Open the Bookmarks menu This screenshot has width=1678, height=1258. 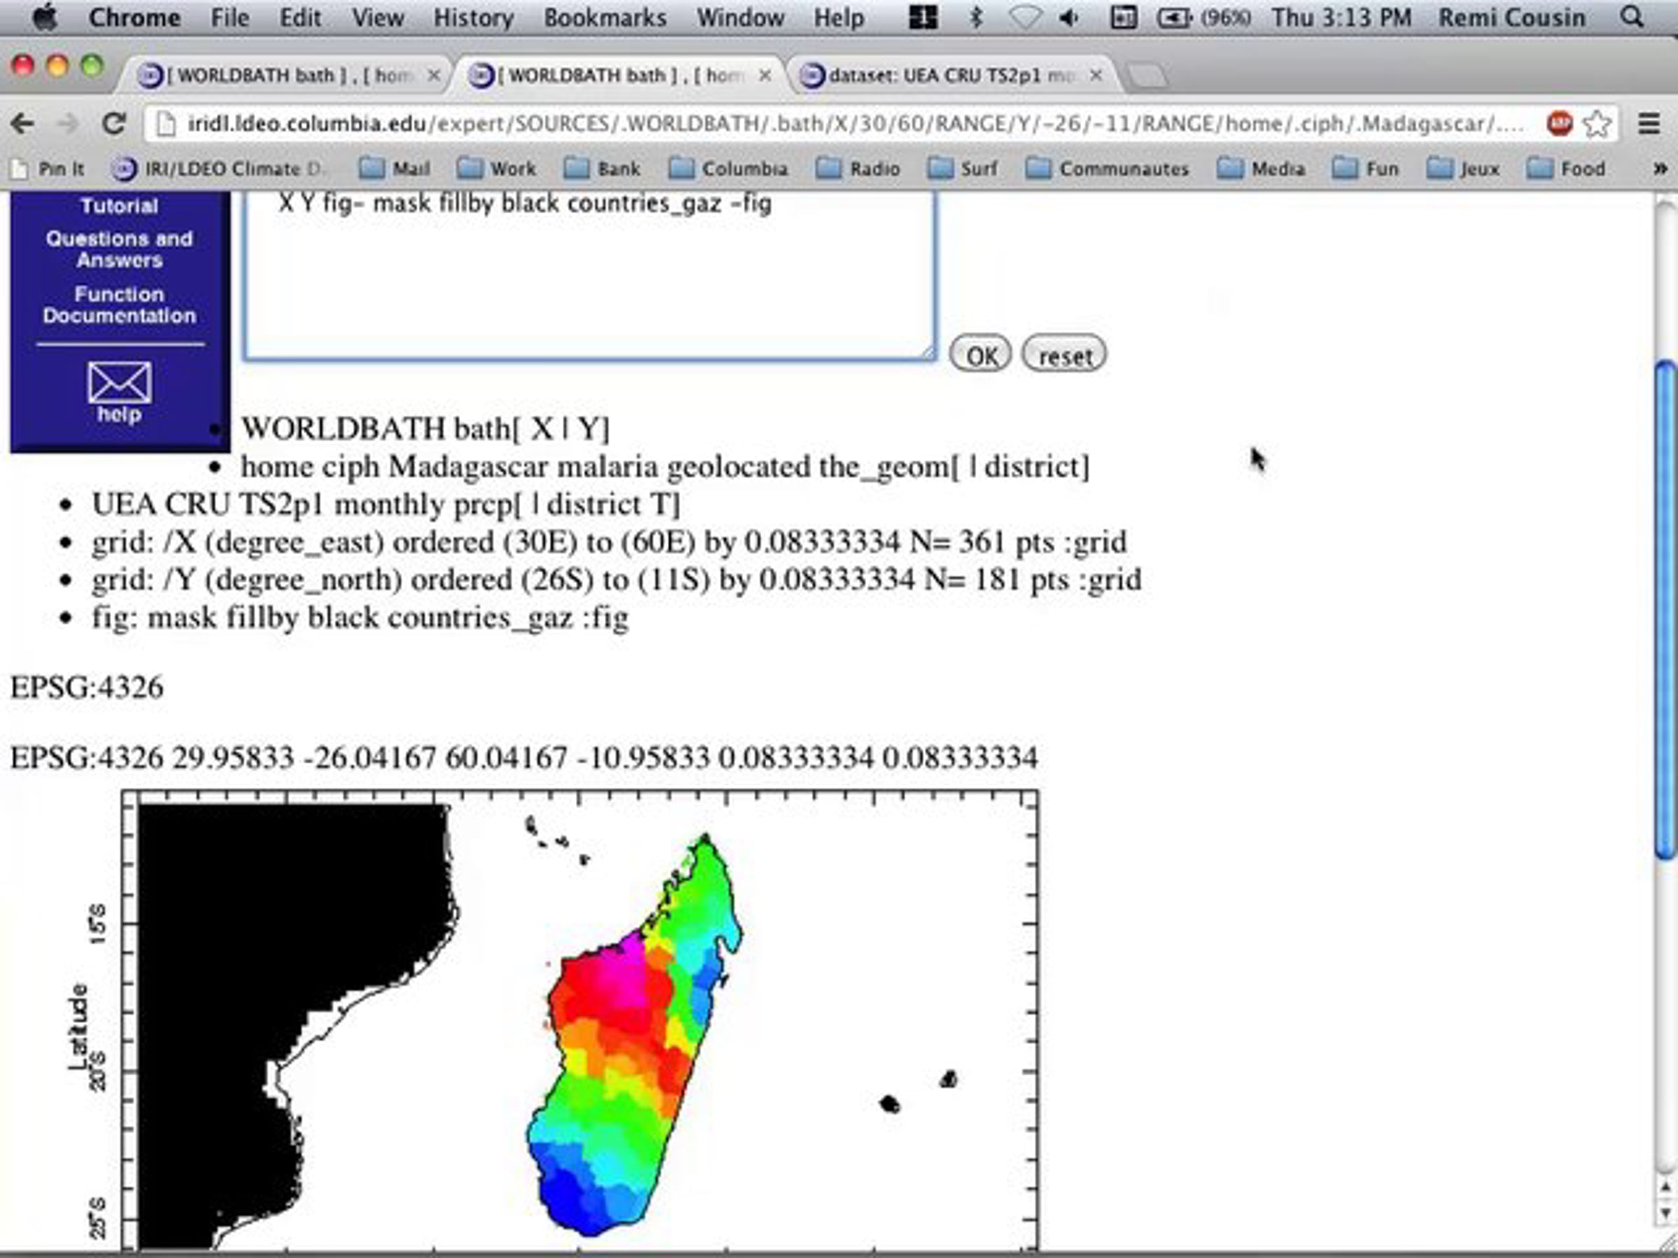point(605,17)
